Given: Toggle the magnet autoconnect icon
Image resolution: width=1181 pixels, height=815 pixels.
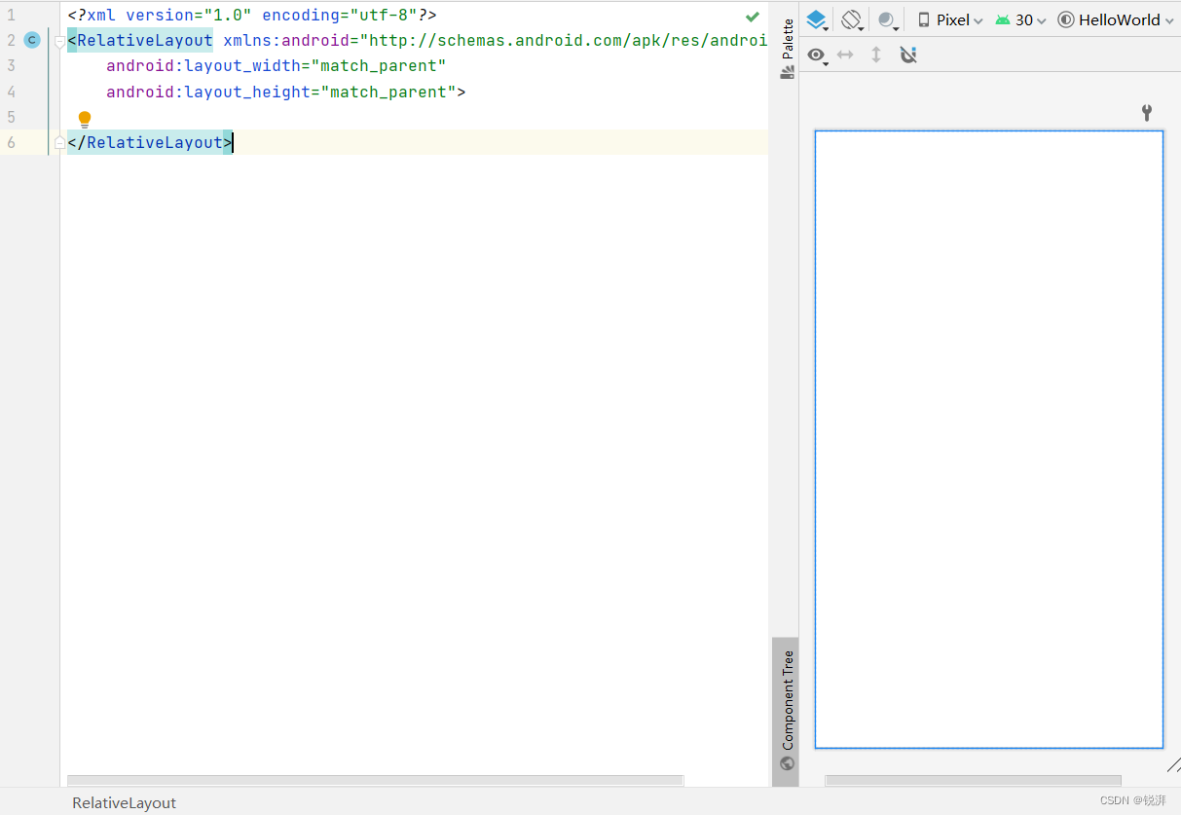Looking at the screenshot, I should coord(908,55).
